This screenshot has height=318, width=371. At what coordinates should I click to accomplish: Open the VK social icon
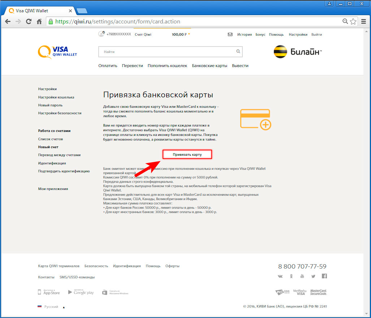click(280, 276)
